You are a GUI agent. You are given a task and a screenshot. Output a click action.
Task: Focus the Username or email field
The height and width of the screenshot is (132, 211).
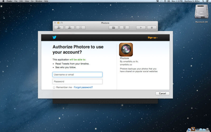[77, 75]
